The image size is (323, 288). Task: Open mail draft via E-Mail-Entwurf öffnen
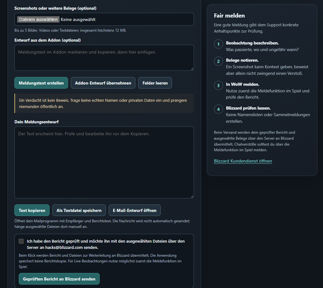(x=135, y=210)
